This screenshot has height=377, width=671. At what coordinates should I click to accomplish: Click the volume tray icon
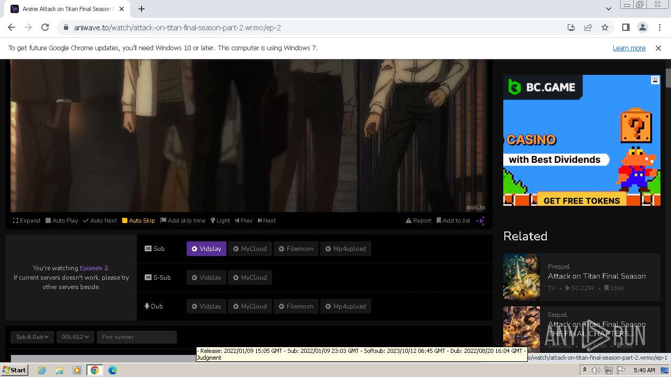point(596,370)
